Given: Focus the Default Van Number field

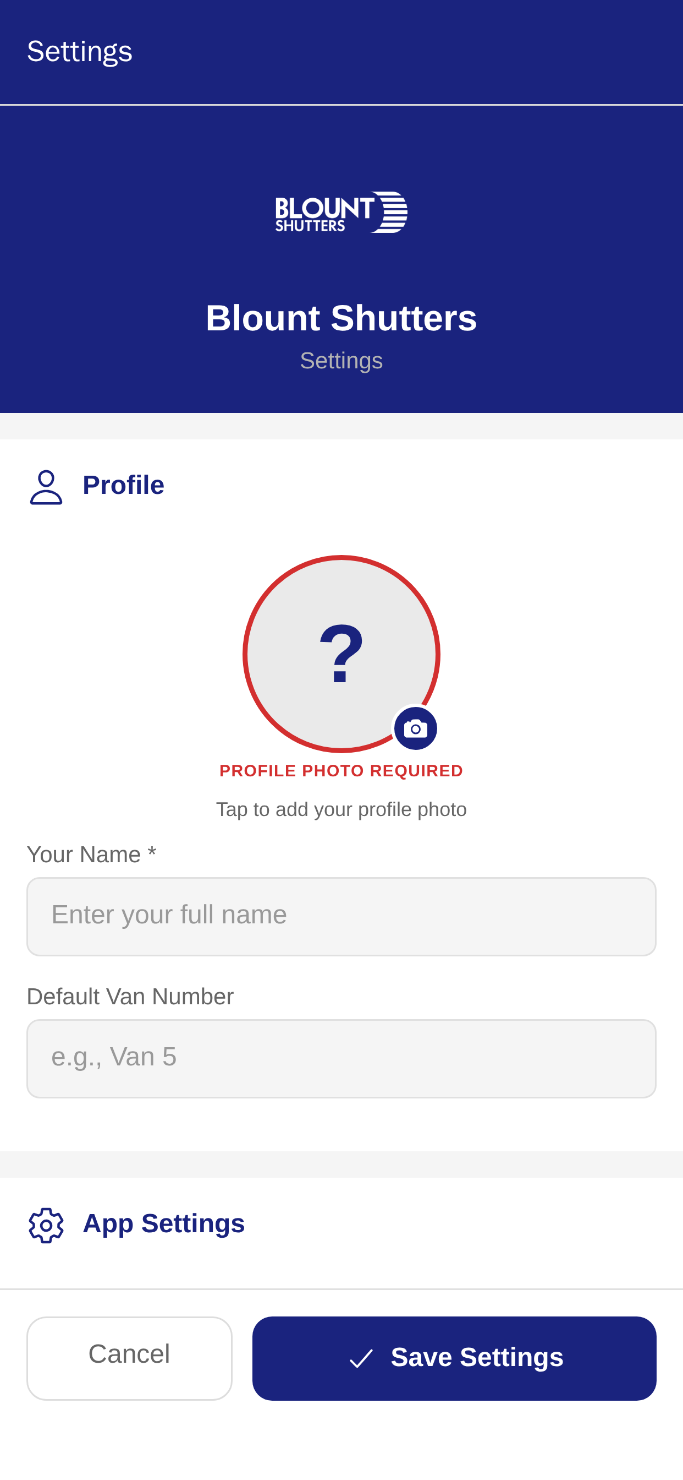Looking at the screenshot, I should coord(341,1058).
